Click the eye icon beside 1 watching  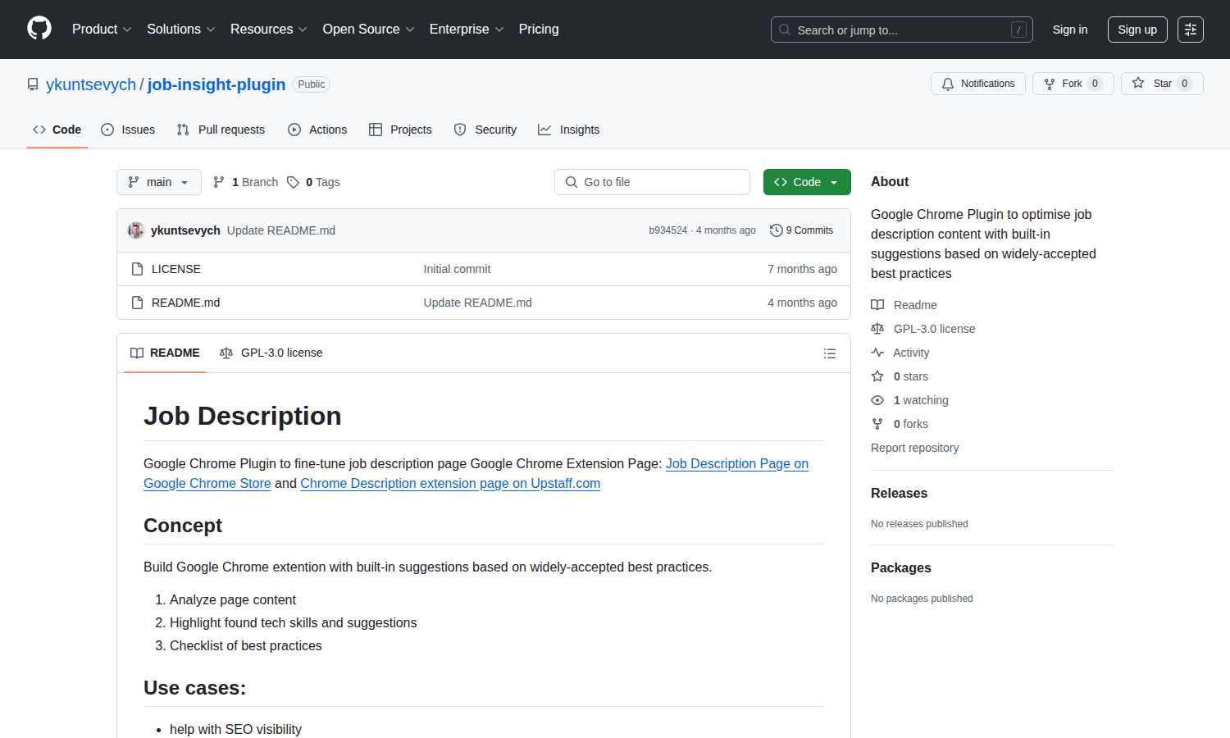tap(877, 400)
